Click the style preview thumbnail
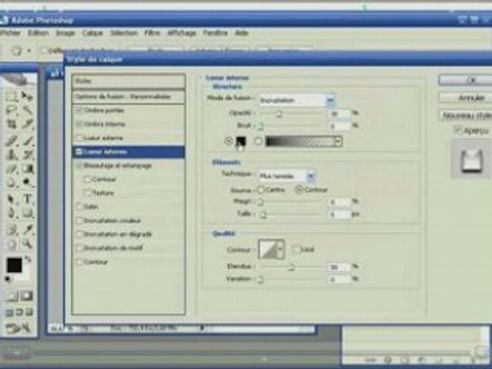 point(471,160)
